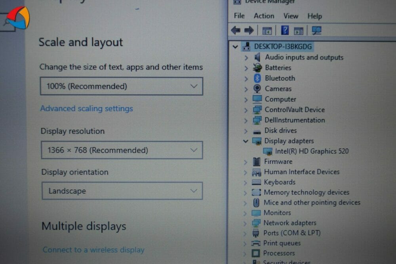Click the Action Pane toolbar icon
The width and height of the screenshot is (396, 264).
click(x=299, y=31)
